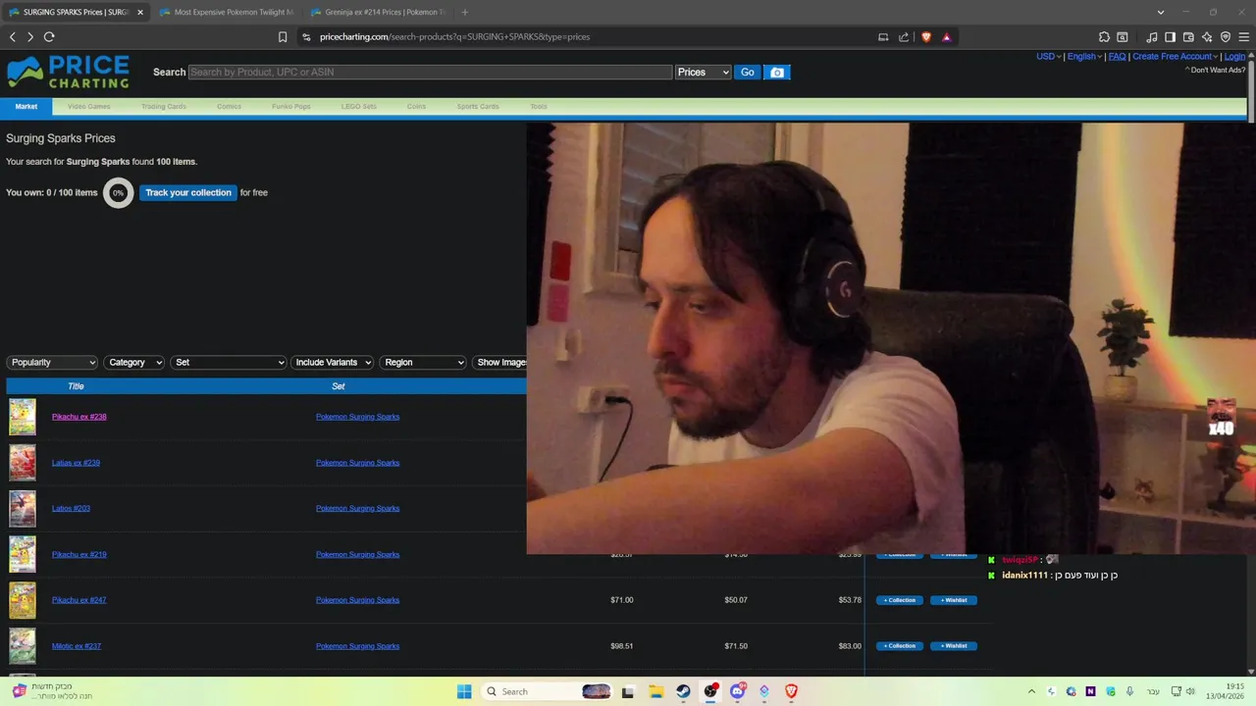The width and height of the screenshot is (1256, 706).
Task: Open the browser hamburger menu
Action: click(1244, 36)
